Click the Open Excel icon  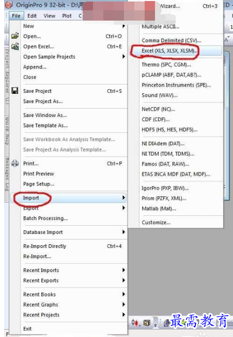tap(15, 46)
